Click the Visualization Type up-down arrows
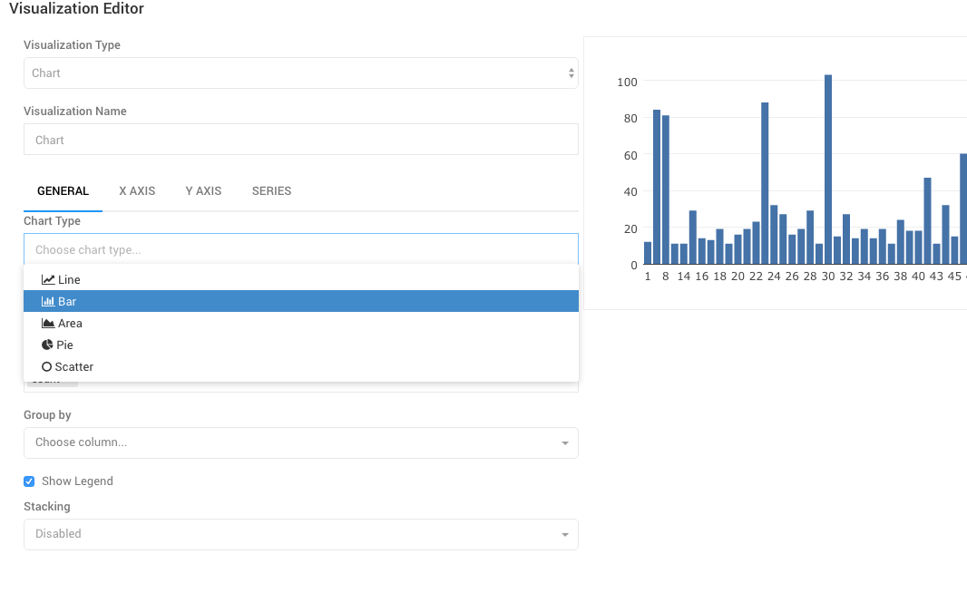Image resolution: width=967 pixels, height=612 pixels. pyautogui.click(x=571, y=73)
